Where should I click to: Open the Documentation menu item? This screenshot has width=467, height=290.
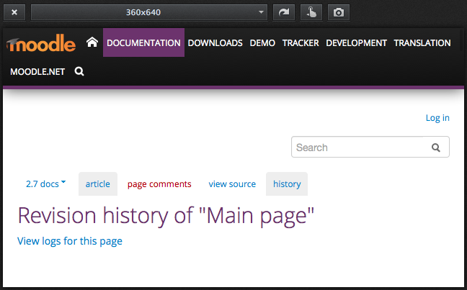click(x=143, y=42)
